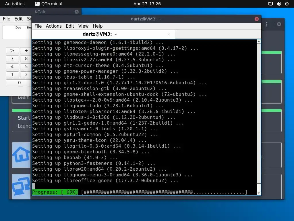Click the % button in KCalc
294x221 pixels.
pos(12,51)
